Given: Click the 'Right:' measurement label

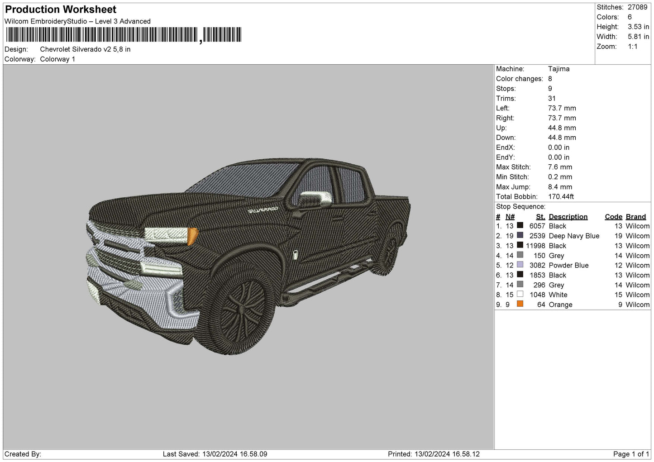Looking at the screenshot, I should [505, 118].
